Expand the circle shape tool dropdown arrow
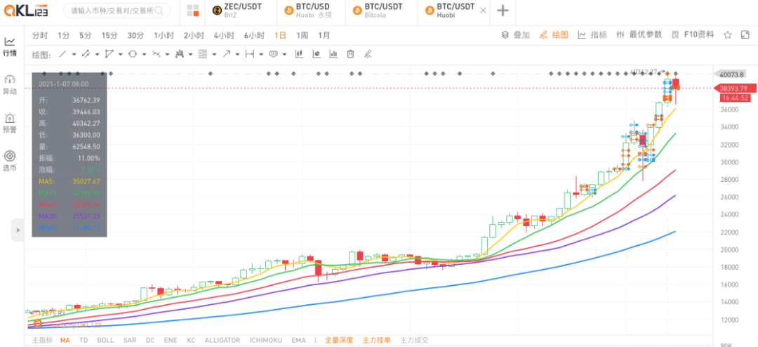Image resolution: width=758 pixels, height=347 pixels. (143, 54)
